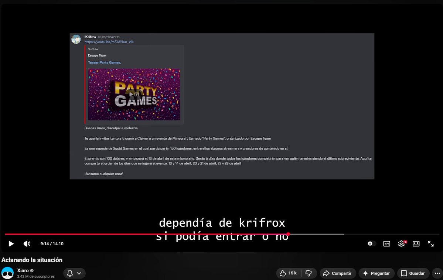This screenshot has height=280, width=443.
Task: Mute the video volume speaker icon
Action: click(27, 243)
